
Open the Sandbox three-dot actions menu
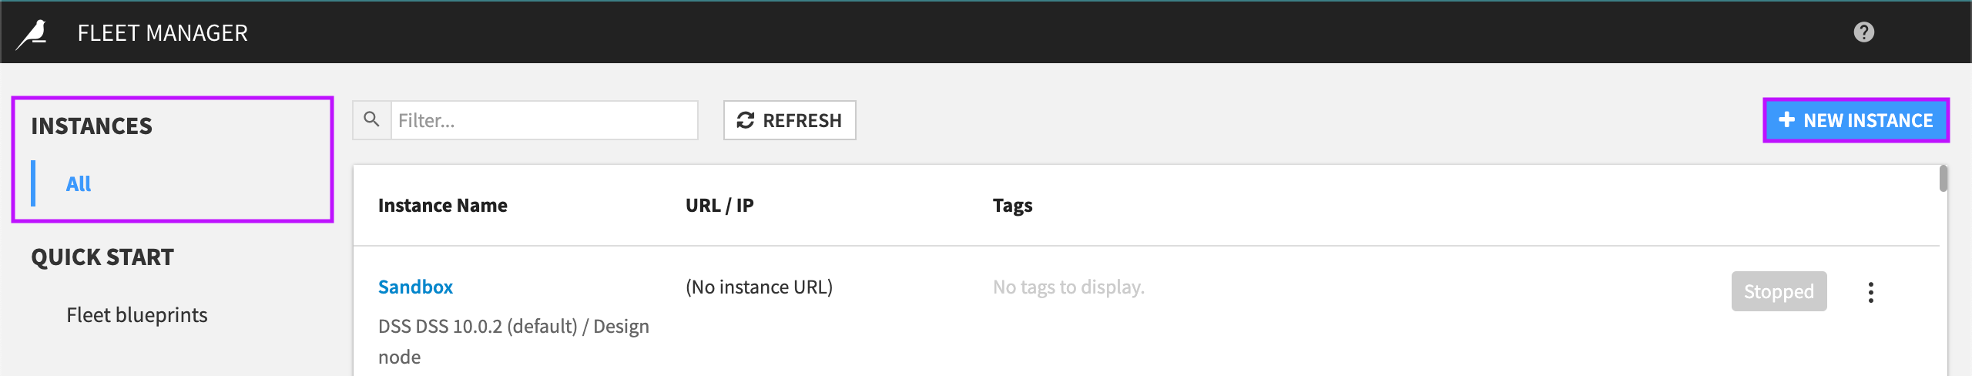coord(1870,292)
